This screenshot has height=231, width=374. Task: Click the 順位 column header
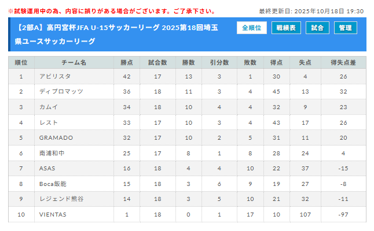pyautogui.click(x=21, y=62)
